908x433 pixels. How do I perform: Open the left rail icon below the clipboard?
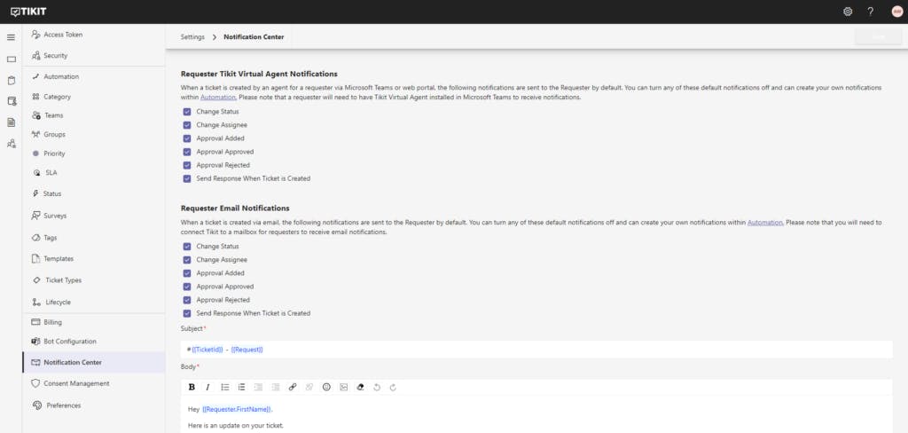(11, 101)
